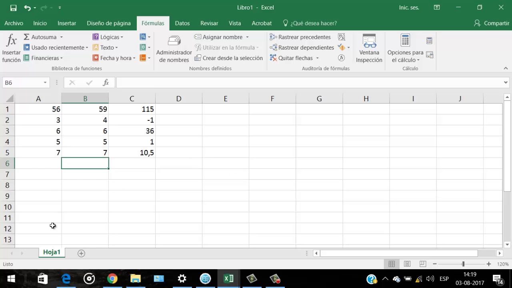Click the Undo arrow icon

27,8
